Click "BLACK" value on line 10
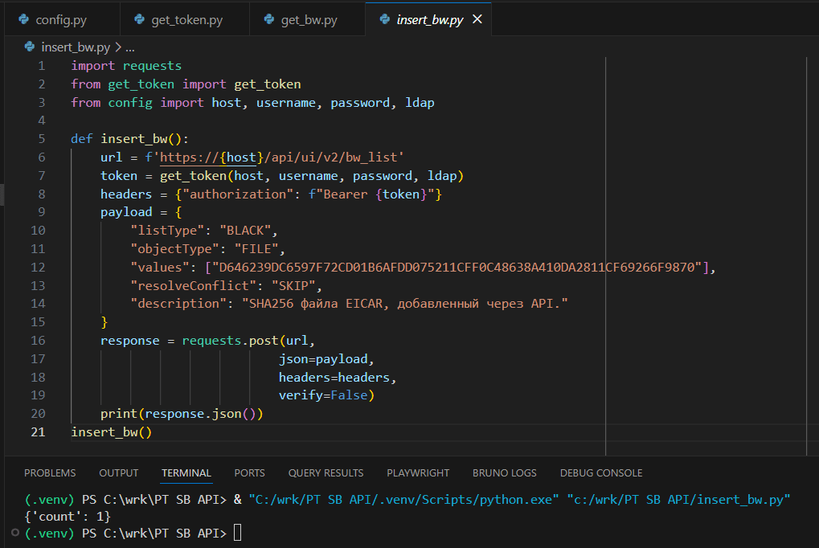Viewport: 819px width, 548px height. 245,231
